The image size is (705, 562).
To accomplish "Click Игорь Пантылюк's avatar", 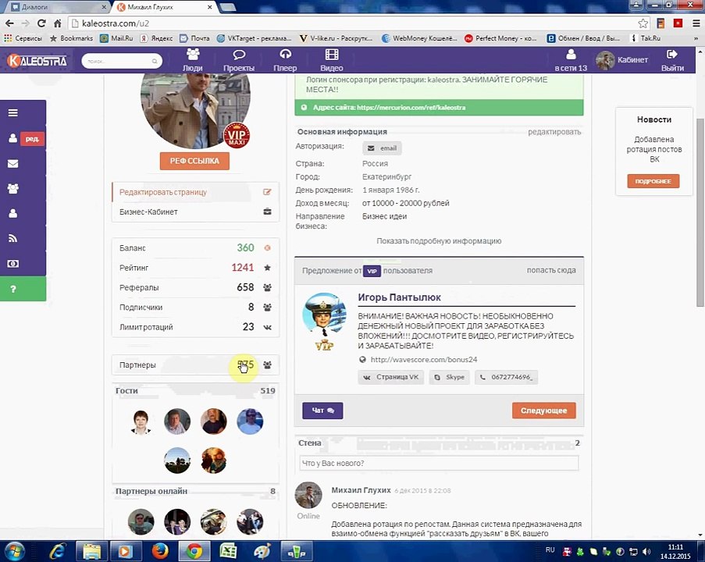I will click(324, 315).
